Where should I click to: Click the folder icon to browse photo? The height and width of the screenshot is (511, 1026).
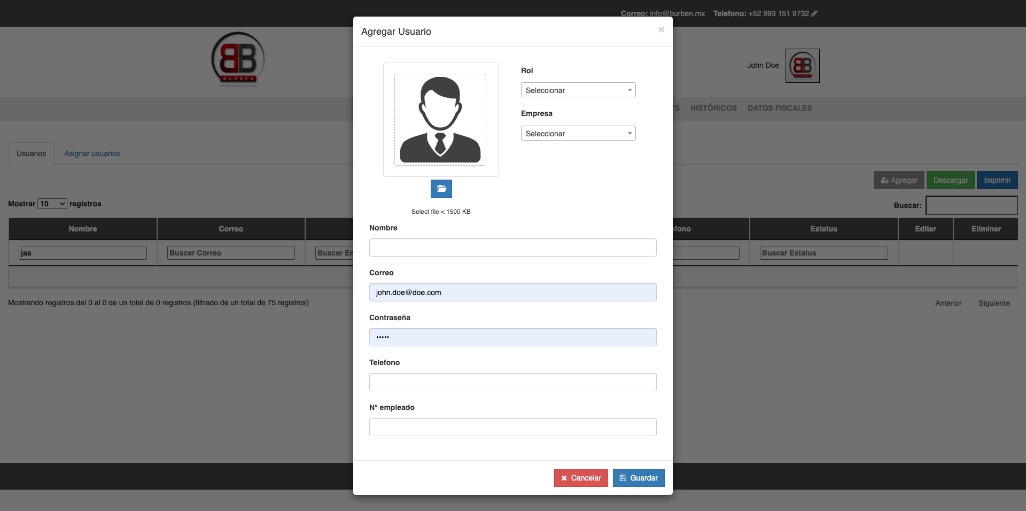pyautogui.click(x=441, y=189)
